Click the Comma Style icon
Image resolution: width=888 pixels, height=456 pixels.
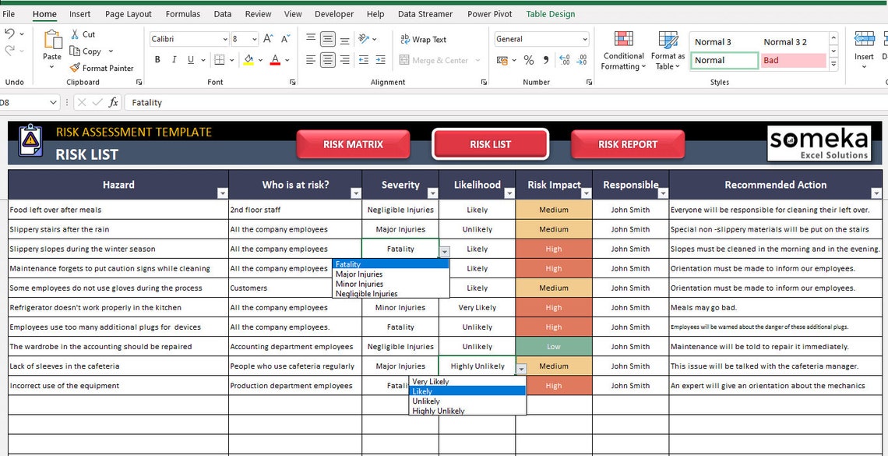click(545, 60)
